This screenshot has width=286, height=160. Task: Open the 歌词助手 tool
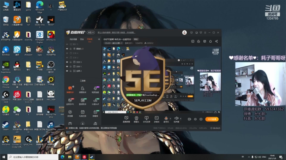click(83, 102)
